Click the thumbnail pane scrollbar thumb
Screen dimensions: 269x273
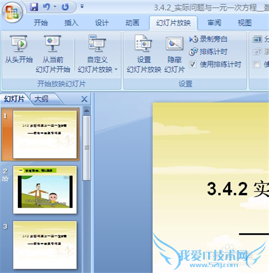click(87, 148)
